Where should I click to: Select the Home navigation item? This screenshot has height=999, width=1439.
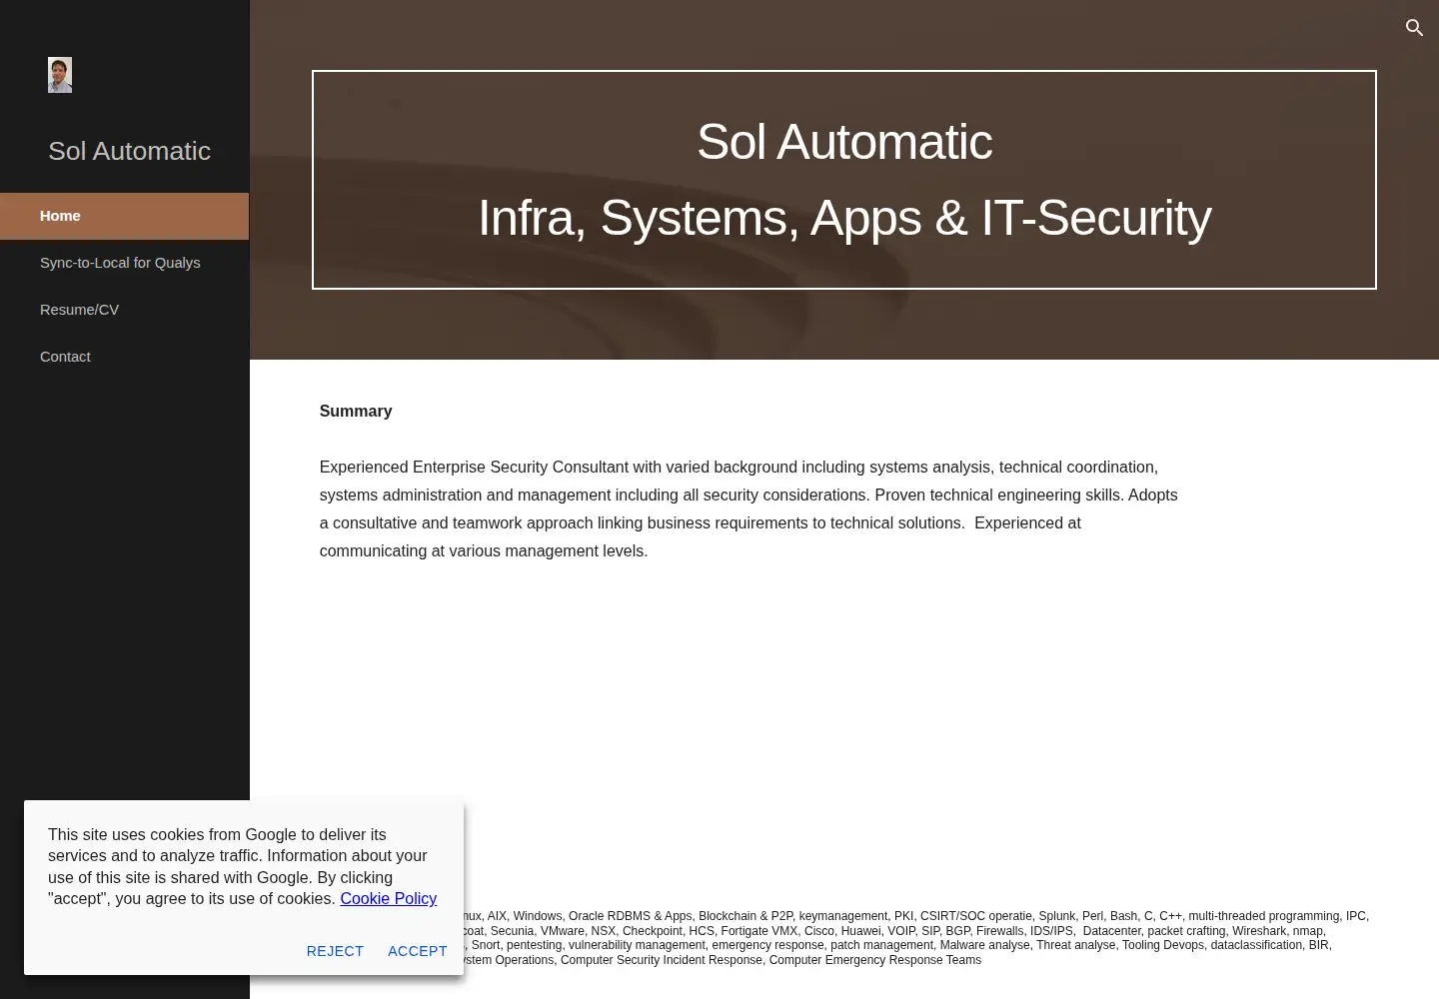[124, 216]
